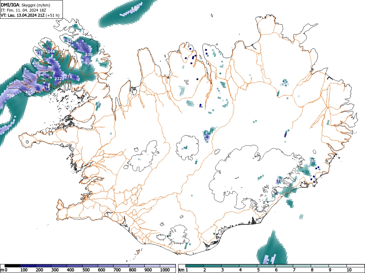Screen dimensions: 365x273
Task: Click the 'km' unit label of legend
Action: 181,270
